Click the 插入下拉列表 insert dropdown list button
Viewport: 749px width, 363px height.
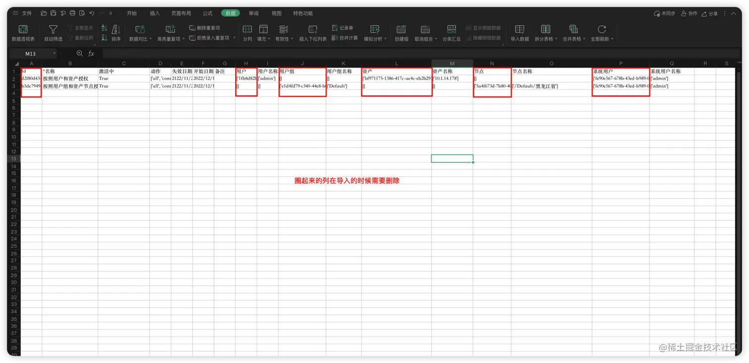click(313, 33)
